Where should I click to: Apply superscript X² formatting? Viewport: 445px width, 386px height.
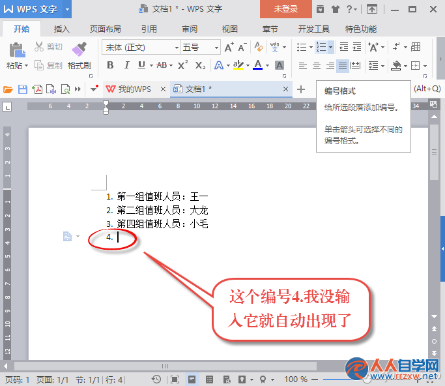182,65
